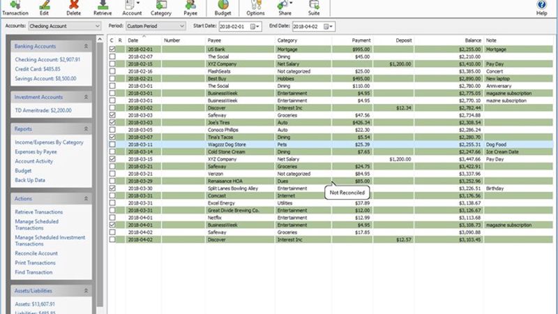The width and height of the screenshot is (558, 314).
Task: Toggle cleared checkbox for US Bank row
Action: (x=112, y=49)
